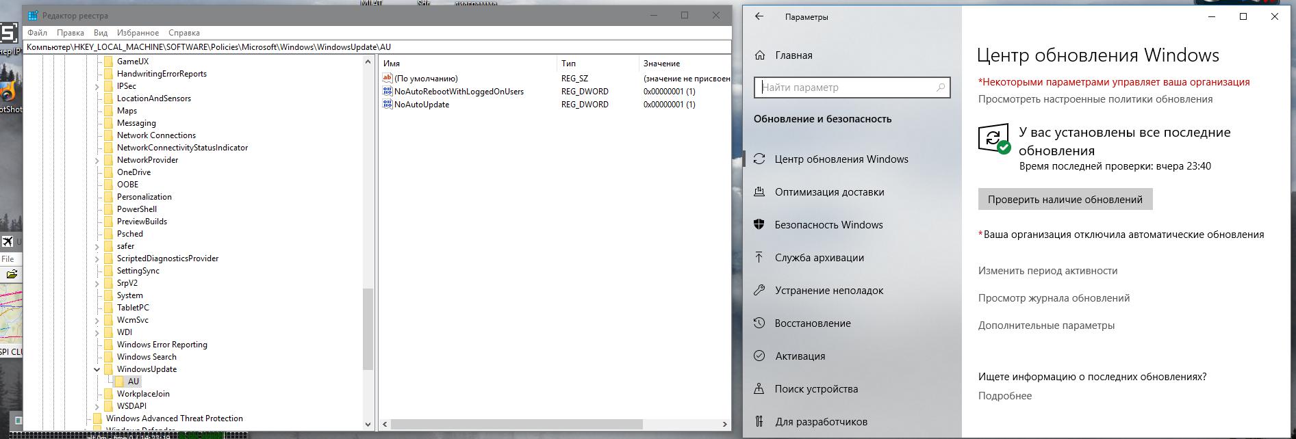The image size is (1296, 439).
Task: Collapse the WindowsUpdate tree node
Action: coord(97,369)
